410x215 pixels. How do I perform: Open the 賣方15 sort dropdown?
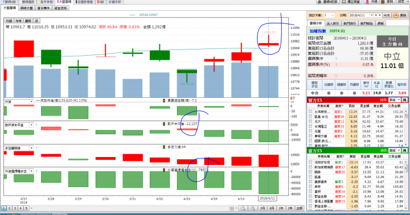point(399,151)
